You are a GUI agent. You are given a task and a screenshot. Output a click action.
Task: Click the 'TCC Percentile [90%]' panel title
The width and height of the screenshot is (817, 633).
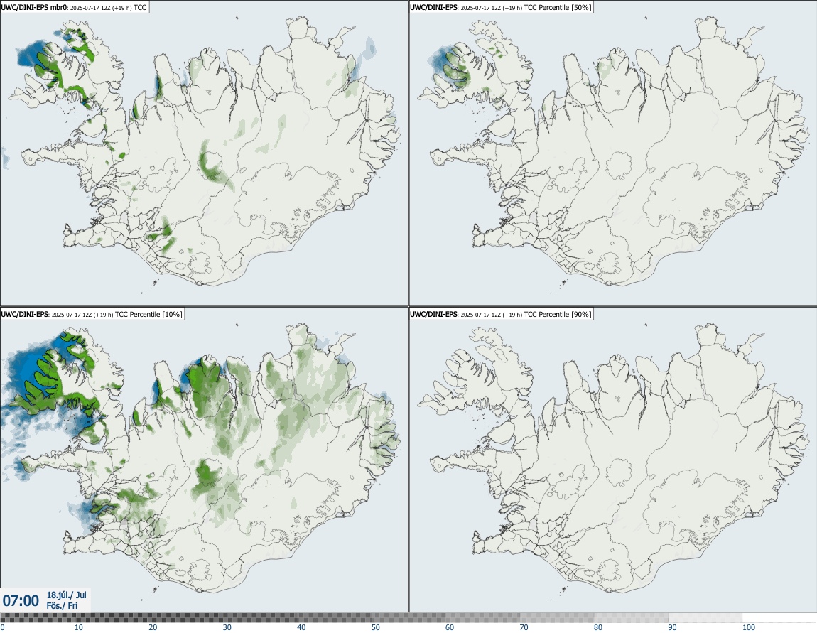click(502, 314)
